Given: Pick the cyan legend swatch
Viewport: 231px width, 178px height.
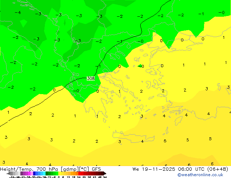Looking at the screenshot, I should [x=44, y=174].
